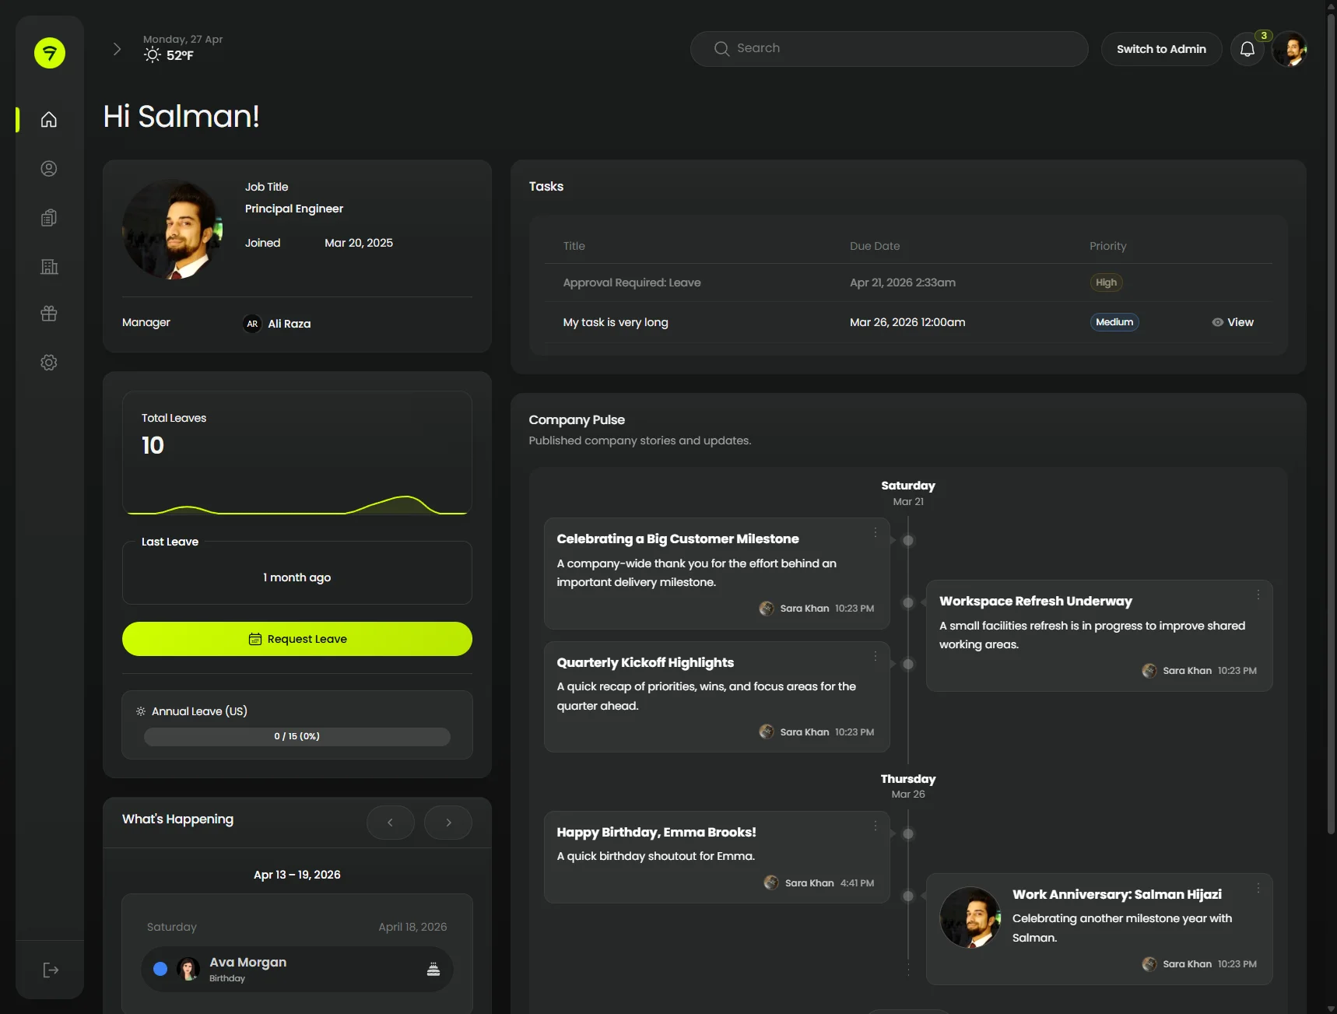Open notifications via the bell icon
The height and width of the screenshot is (1014, 1337).
coord(1248,48)
